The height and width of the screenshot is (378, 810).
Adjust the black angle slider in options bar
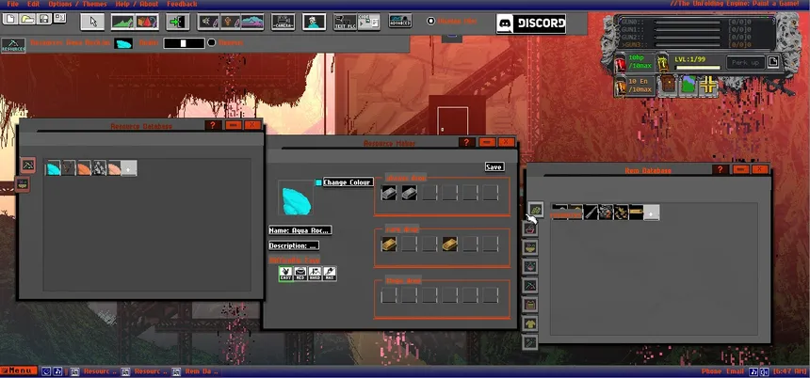coord(184,43)
